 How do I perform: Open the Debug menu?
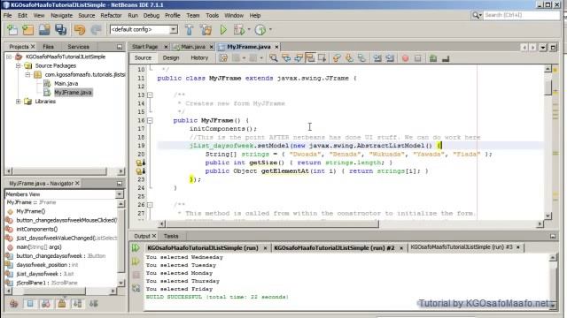click(151, 16)
